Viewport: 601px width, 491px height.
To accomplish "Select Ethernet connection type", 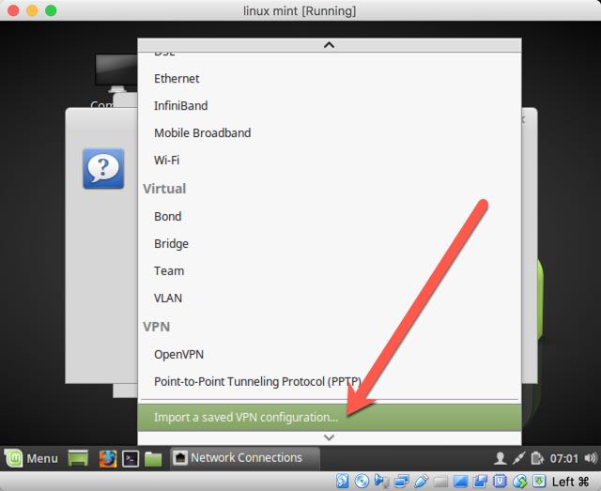I will click(330, 79).
